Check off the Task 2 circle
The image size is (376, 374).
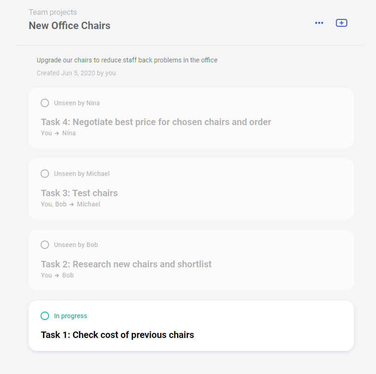pos(45,245)
